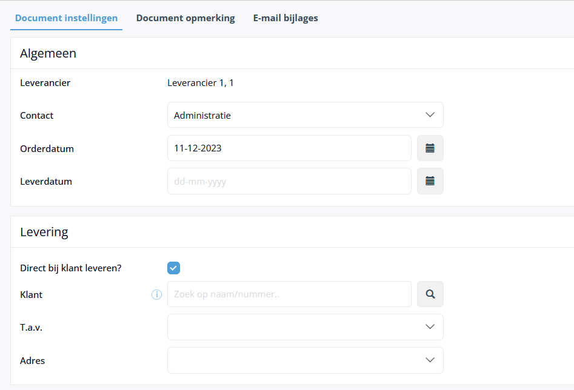This screenshot has height=390, width=574.
Task: Open the Orderdatum calendar picker
Action: coord(430,148)
